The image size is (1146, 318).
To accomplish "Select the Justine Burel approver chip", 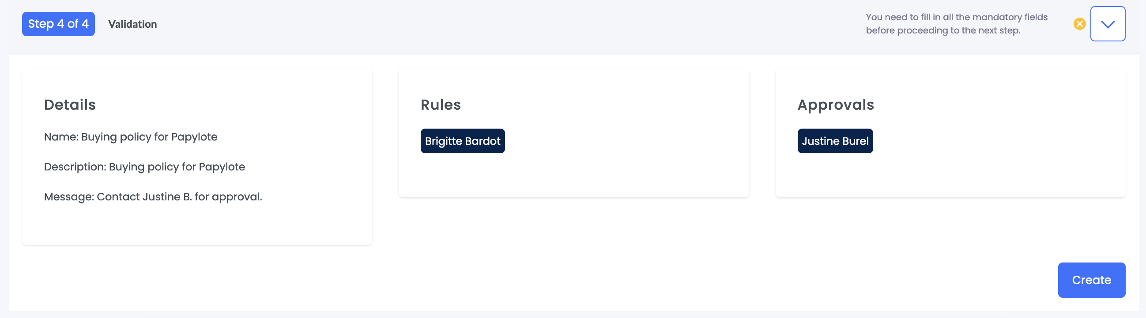I will point(835,141).
